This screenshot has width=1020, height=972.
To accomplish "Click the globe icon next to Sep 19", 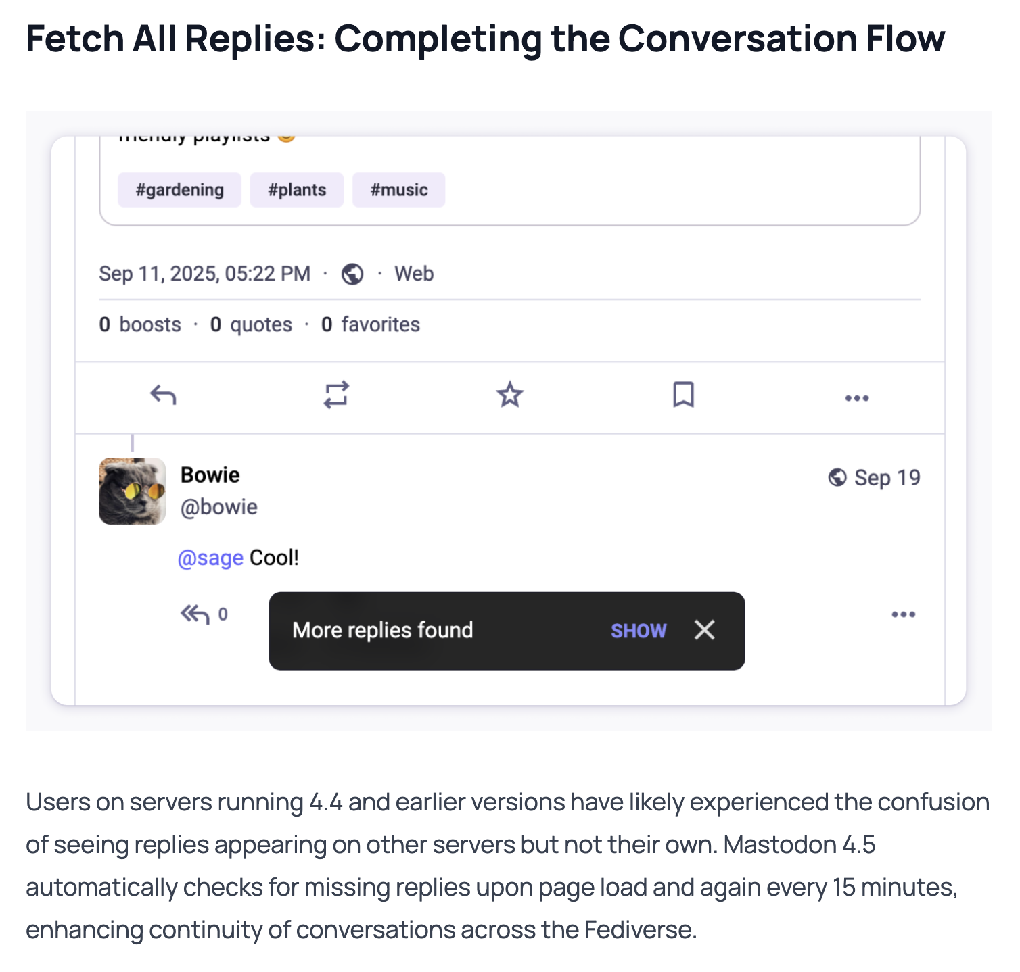I will click(837, 478).
